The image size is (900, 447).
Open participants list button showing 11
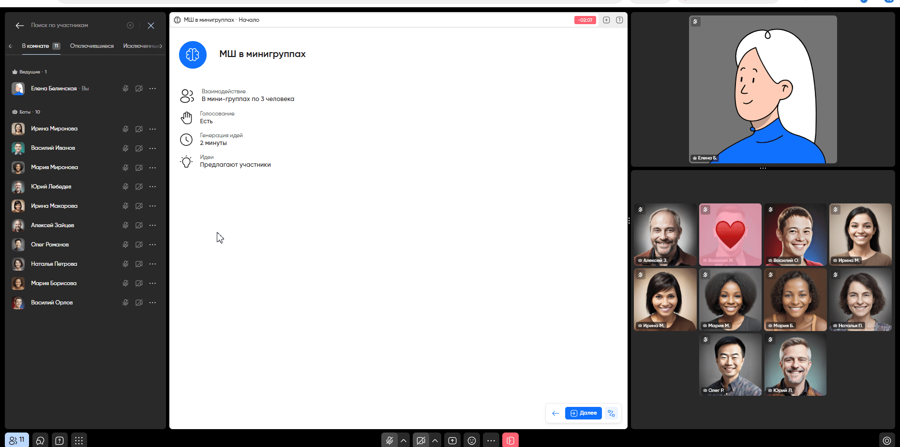[17, 440]
